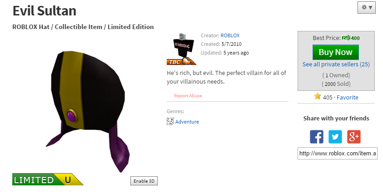383x194 pixels.
Task: Click the Robux currency icon
Action: pos(346,38)
